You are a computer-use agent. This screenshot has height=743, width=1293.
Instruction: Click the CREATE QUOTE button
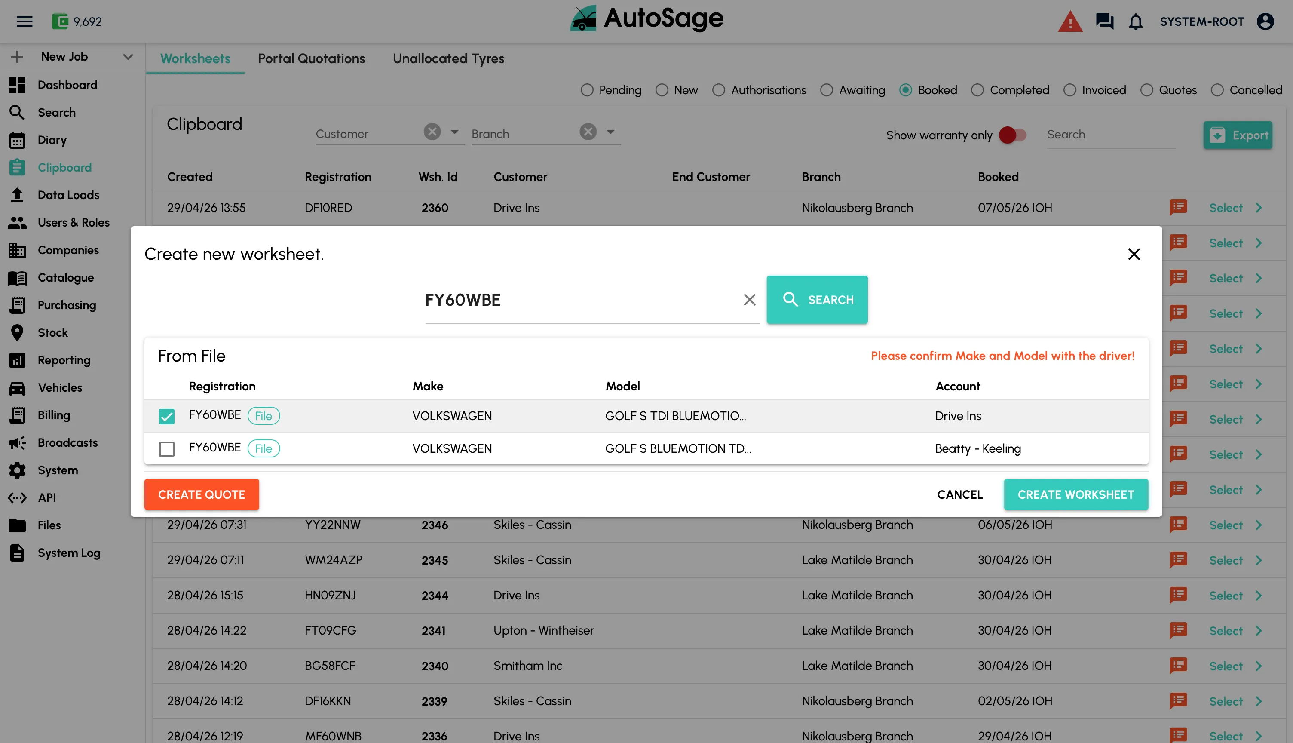[x=202, y=494]
